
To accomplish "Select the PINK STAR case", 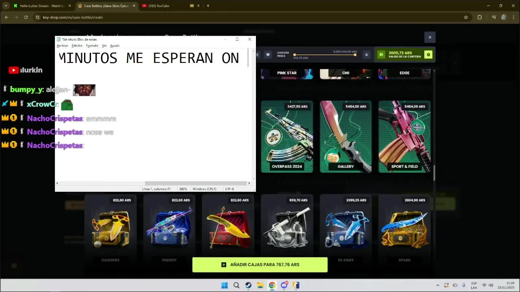I will 287,73.
